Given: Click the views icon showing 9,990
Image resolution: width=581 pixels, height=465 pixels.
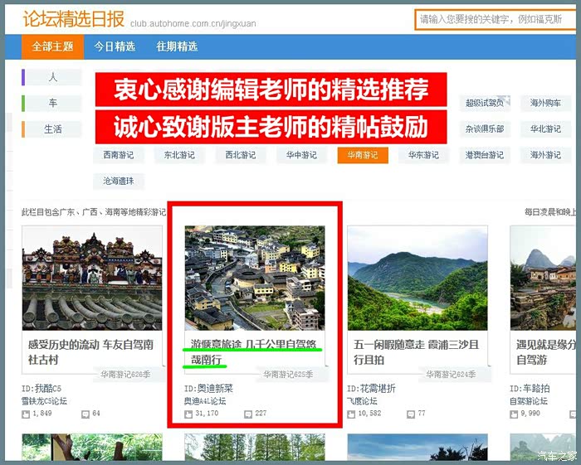Looking at the screenshot, I should click(x=514, y=414).
